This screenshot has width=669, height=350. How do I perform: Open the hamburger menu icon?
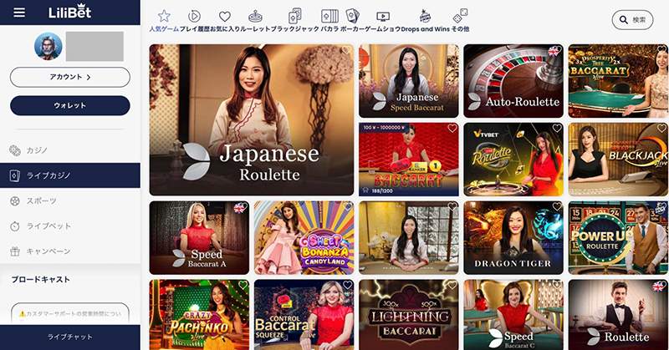tap(19, 13)
